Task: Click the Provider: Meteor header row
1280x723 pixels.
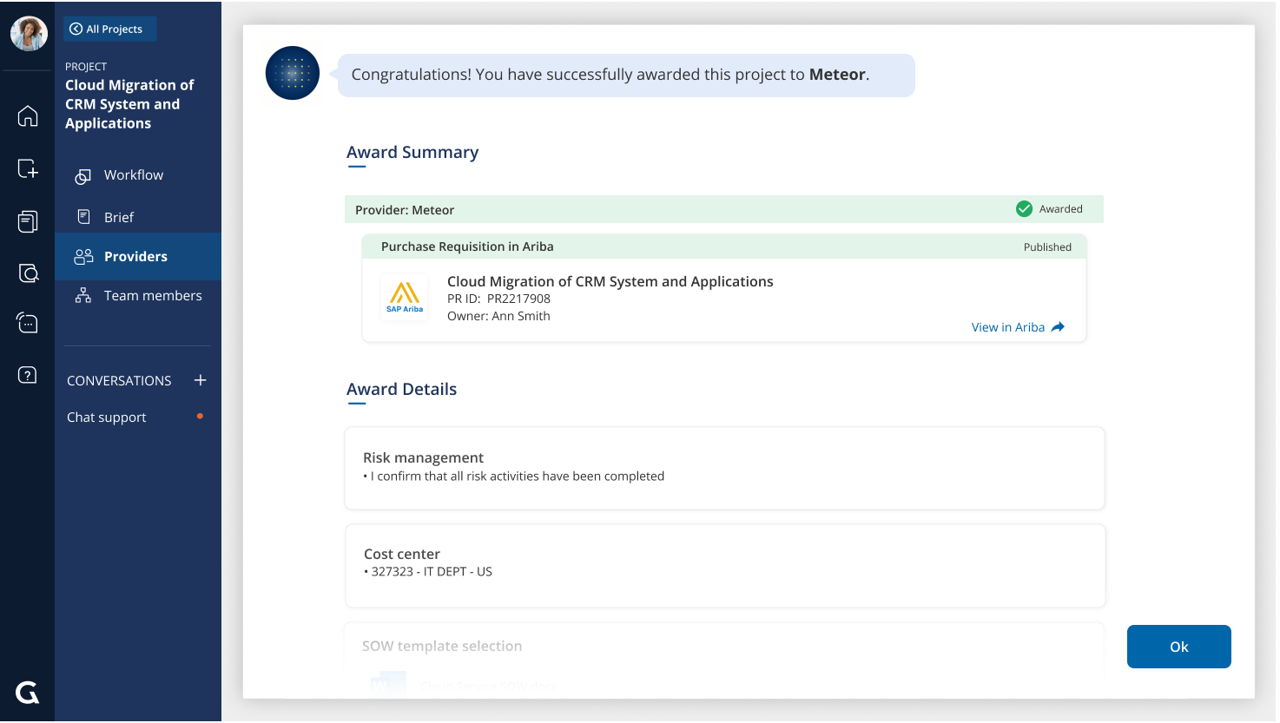Action: (724, 209)
